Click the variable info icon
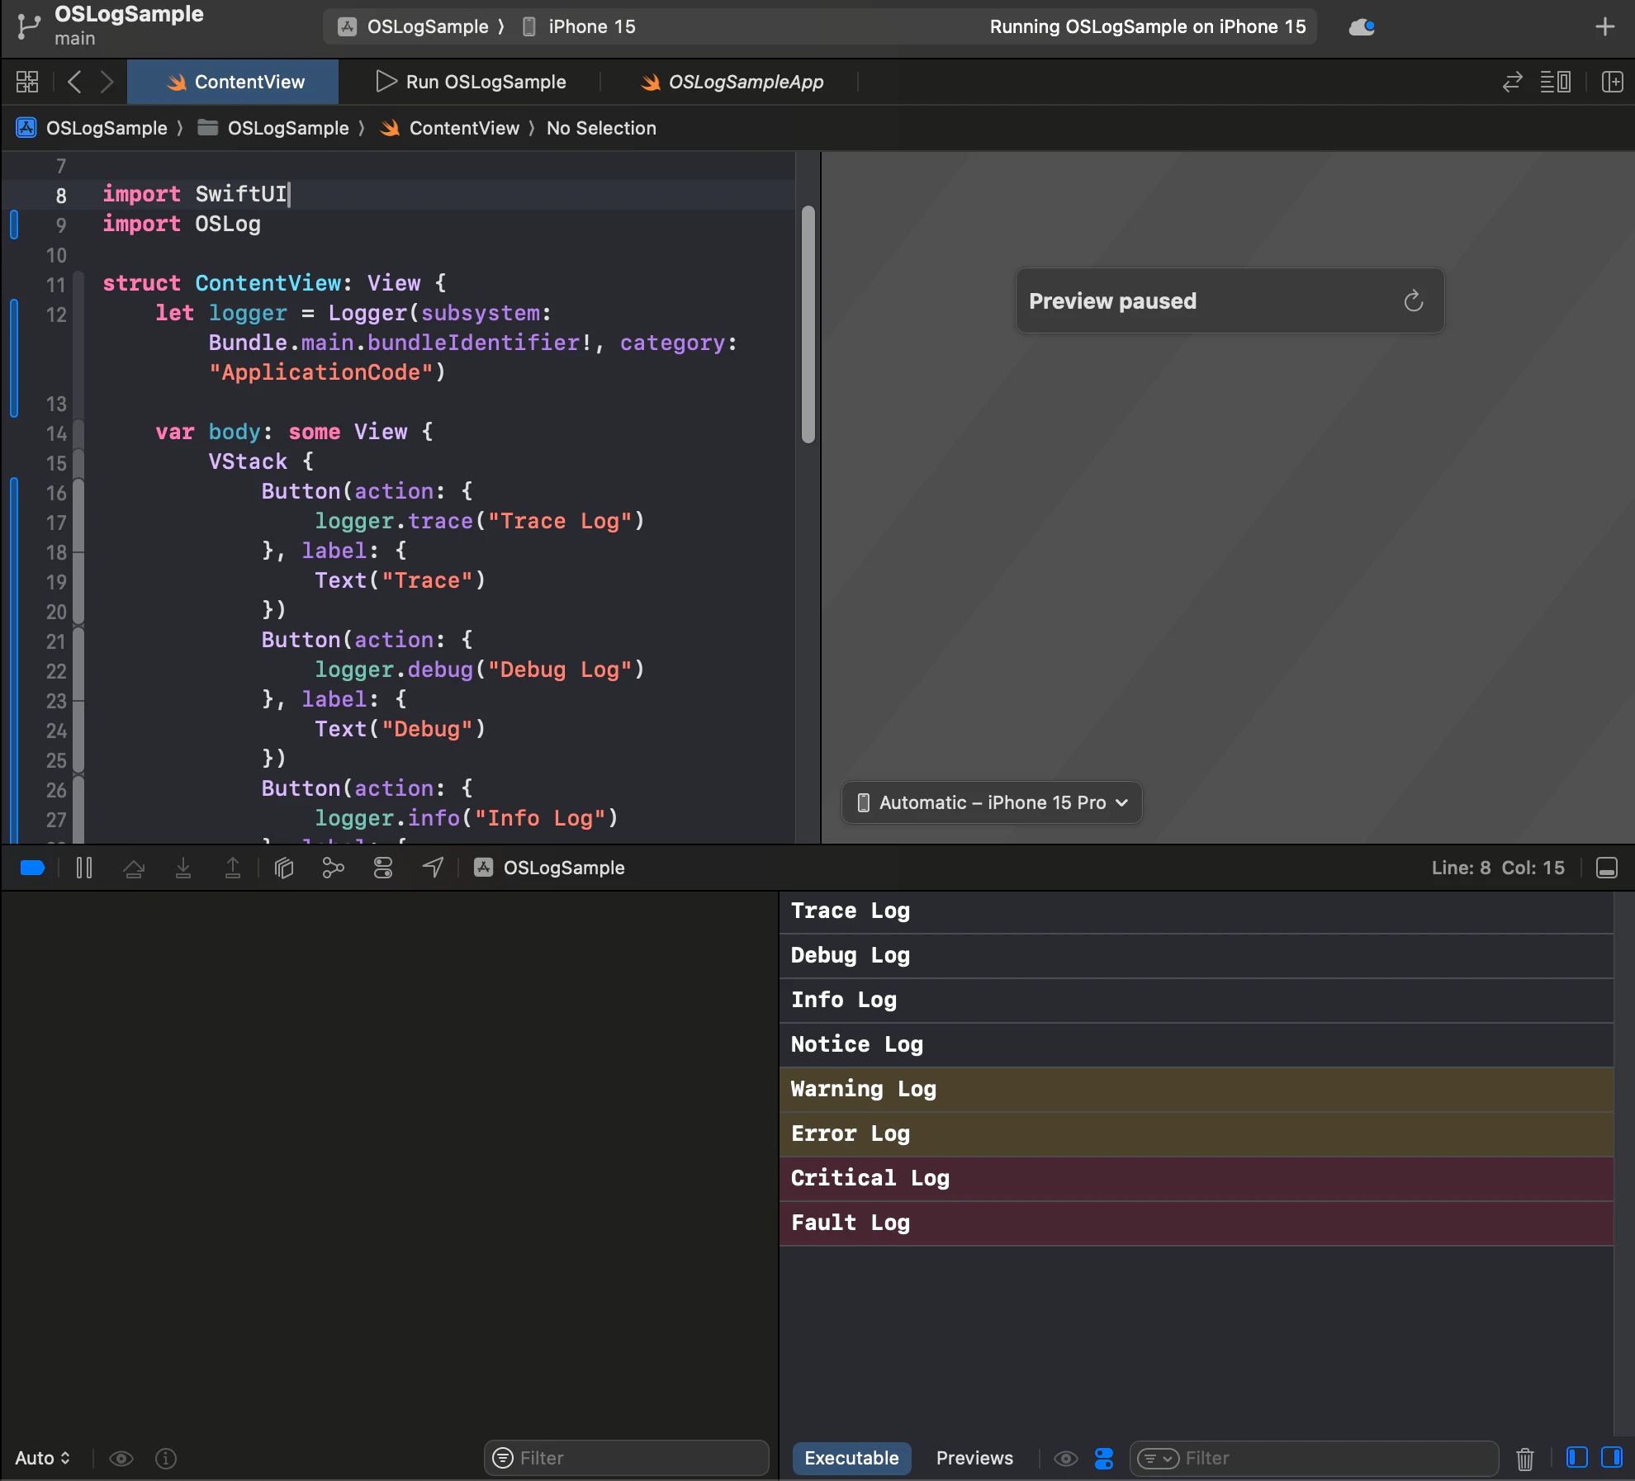This screenshot has height=1481, width=1635. tap(166, 1459)
